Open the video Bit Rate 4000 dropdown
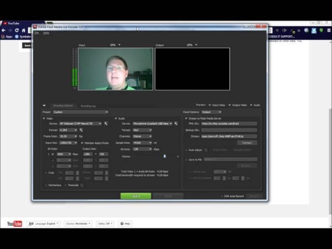This screenshot has height=249, width=332. point(64,154)
